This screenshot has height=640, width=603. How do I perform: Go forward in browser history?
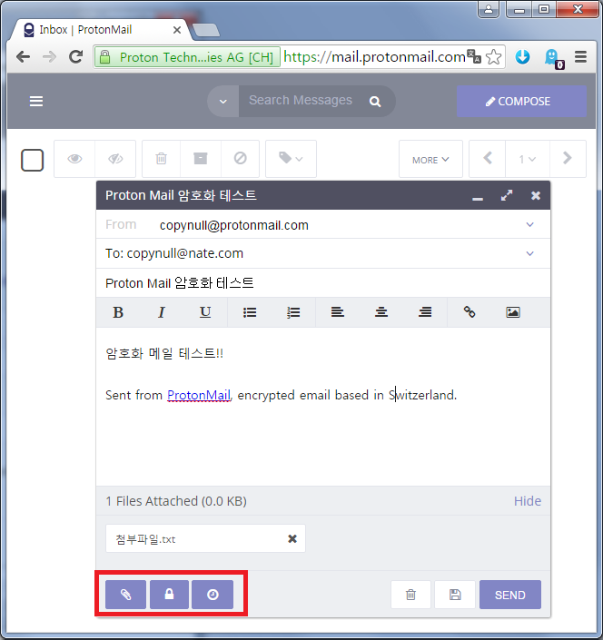tap(49, 56)
